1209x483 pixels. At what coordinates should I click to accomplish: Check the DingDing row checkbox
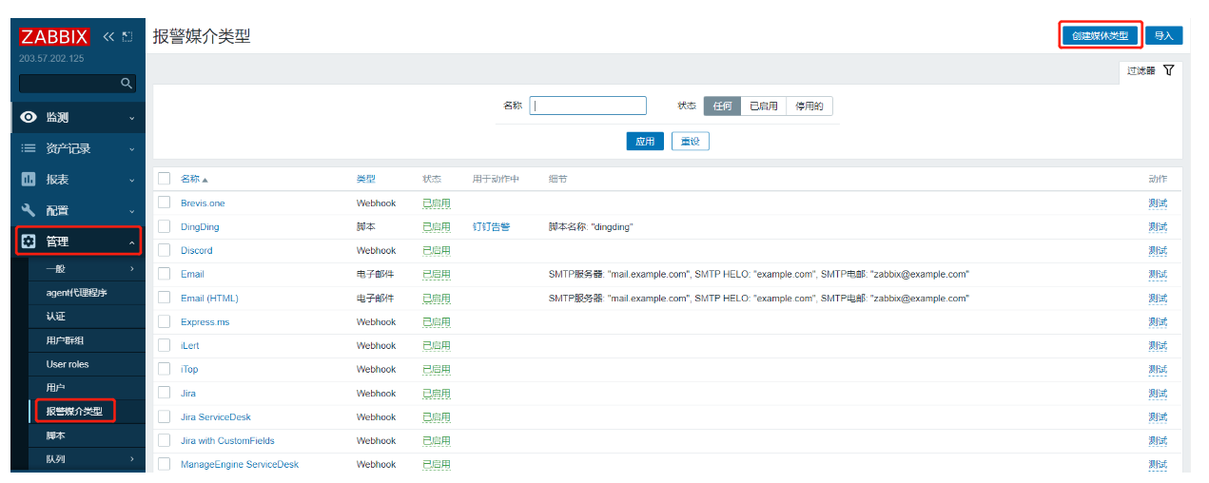(x=165, y=226)
